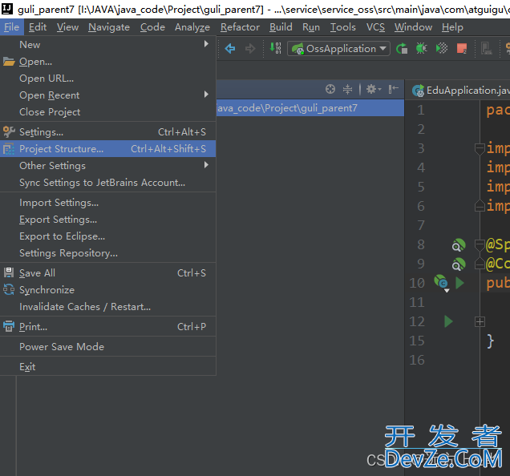Click the run gutter arrow on line 10
The height and width of the screenshot is (476, 510).
point(459,283)
